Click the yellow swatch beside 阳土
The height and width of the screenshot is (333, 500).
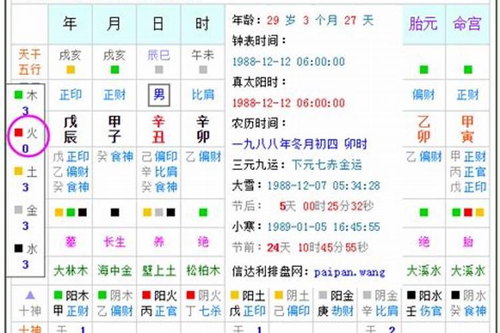(x=235, y=295)
